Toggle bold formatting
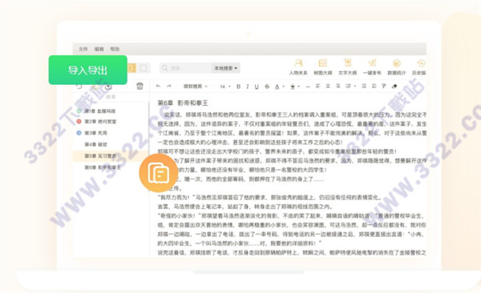This screenshot has width=481, height=293. tap(238, 86)
